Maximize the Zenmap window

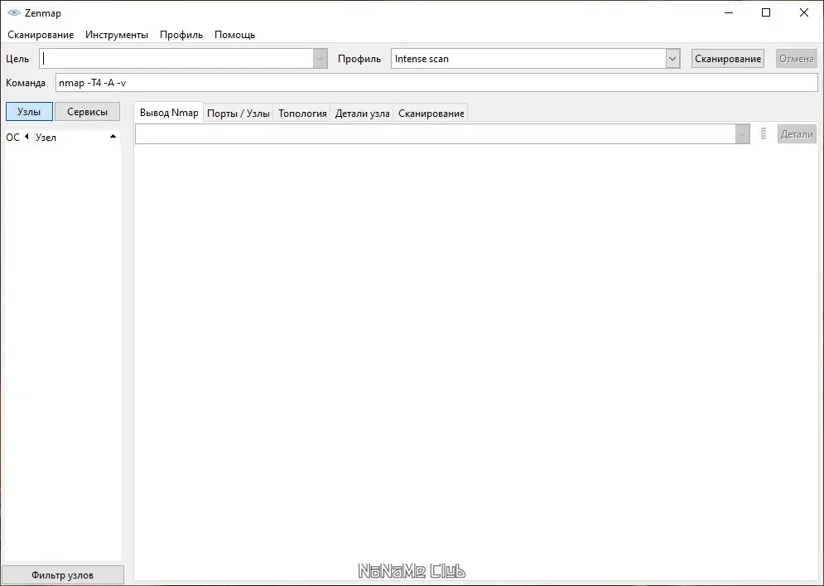point(766,12)
